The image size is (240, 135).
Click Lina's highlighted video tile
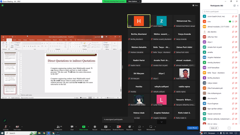[x=139, y=21]
